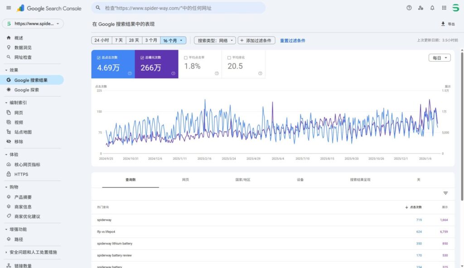Switch to the 国家/地区 tab
This screenshot has width=464, height=268.
[243, 180]
